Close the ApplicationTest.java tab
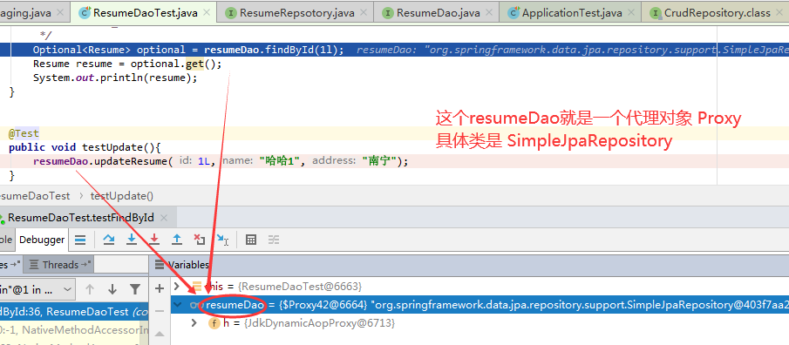 tap(631, 13)
